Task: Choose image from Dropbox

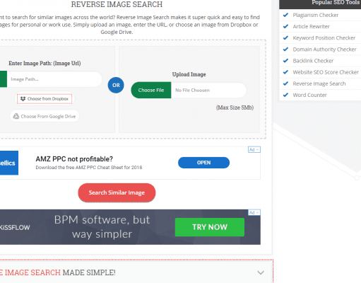Action: click(45, 99)
